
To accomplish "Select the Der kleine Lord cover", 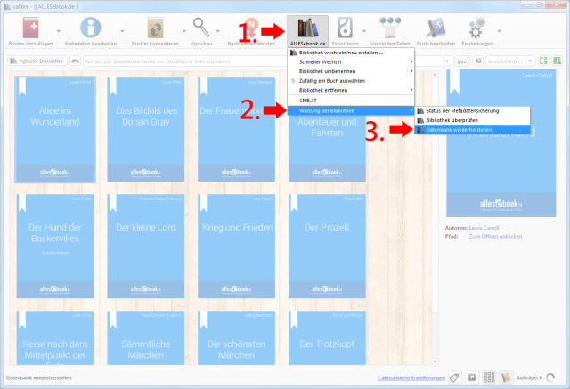I will [x=146, y=246].
